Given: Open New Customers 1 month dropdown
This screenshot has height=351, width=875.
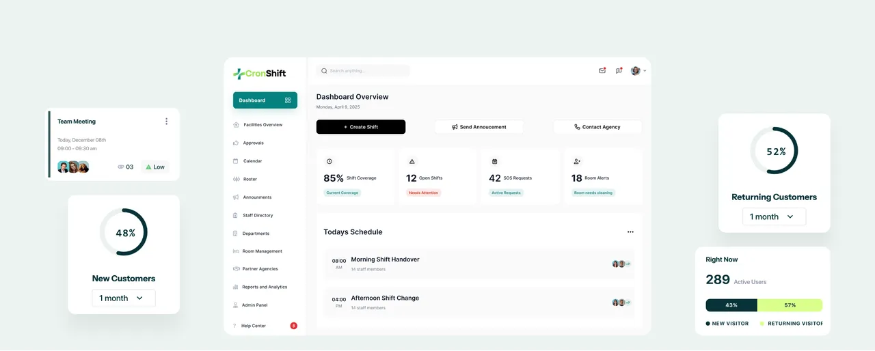Looking at the screenshot, I should 124,298.
